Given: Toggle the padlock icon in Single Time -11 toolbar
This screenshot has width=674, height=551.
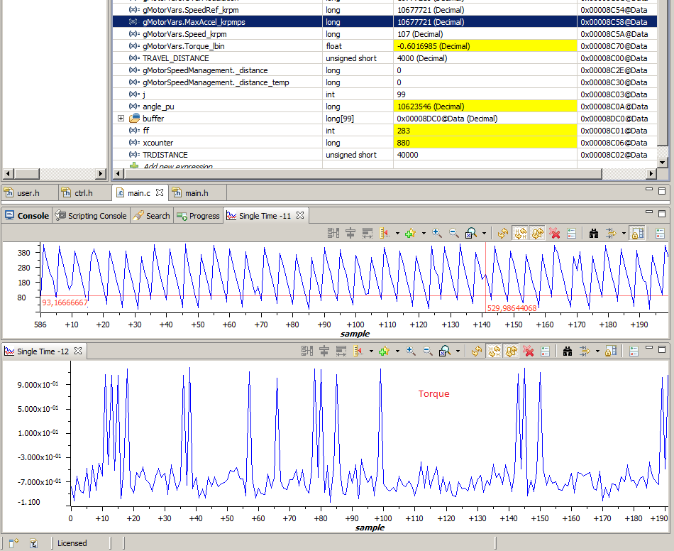Looking at the screenshot, I should click(x=637, y=233).
